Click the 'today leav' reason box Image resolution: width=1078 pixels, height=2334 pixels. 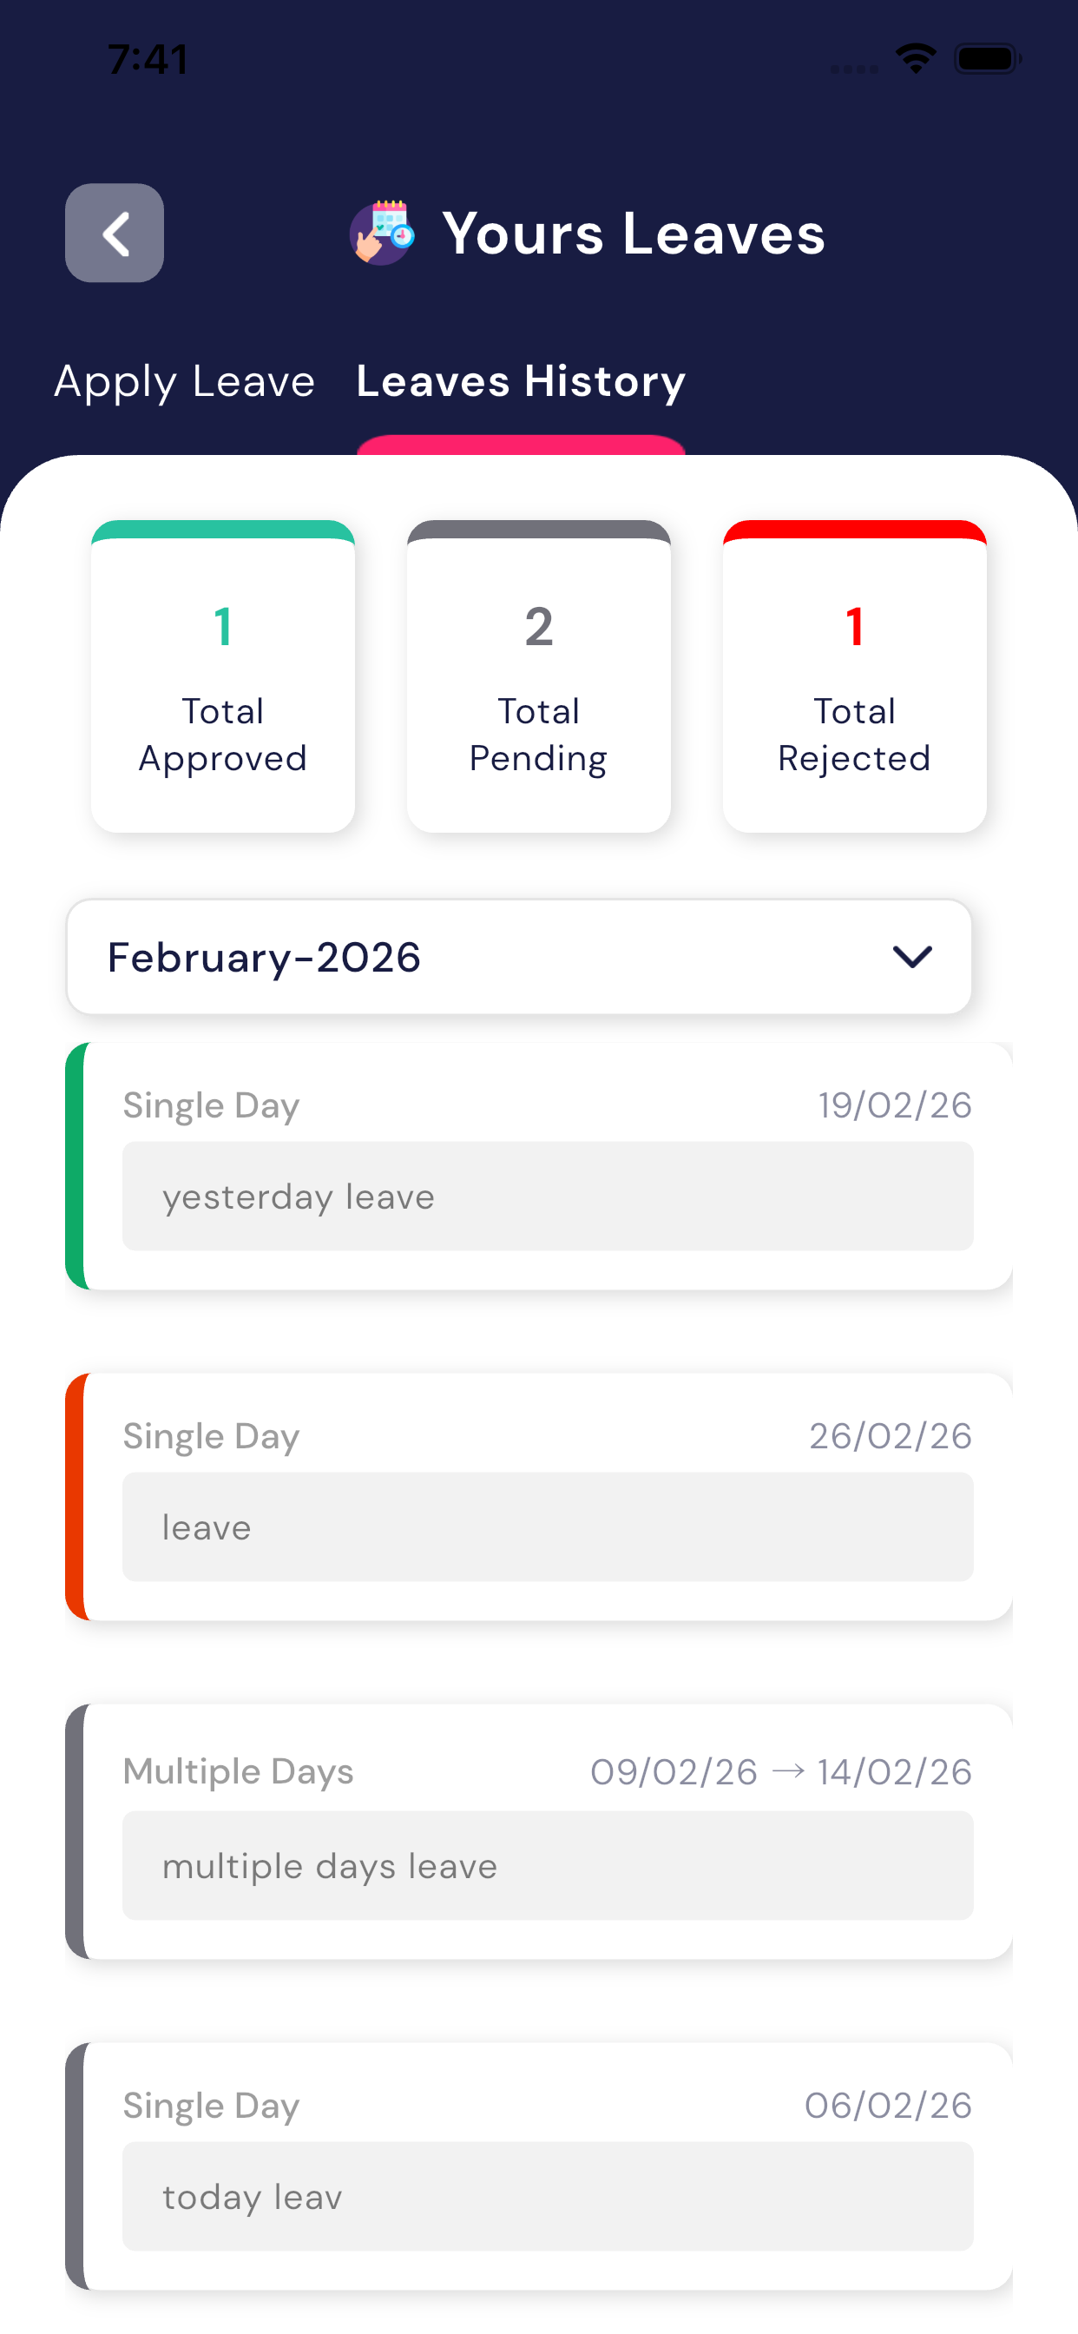coord(547,2196)
